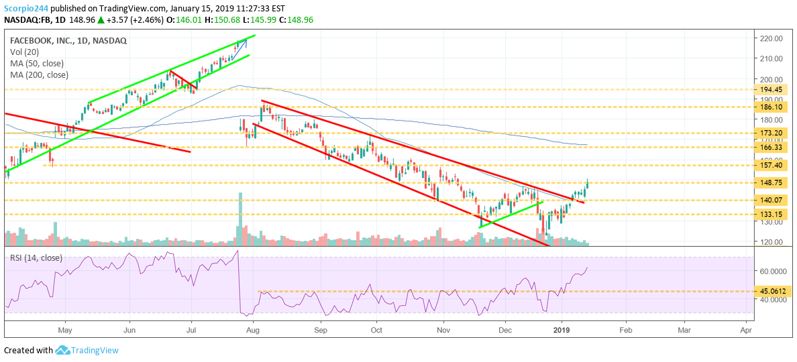The width and height of the screenshot is (797, 362).
Task: Click the Nov label on time axis
Action: coord(443,329)
